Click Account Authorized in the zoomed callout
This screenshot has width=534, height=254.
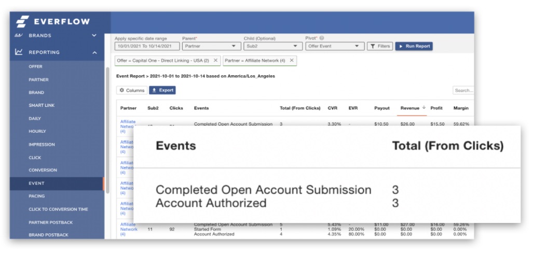[x=211, y=203]
